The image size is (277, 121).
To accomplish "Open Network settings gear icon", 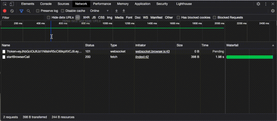I will [273, 11].
